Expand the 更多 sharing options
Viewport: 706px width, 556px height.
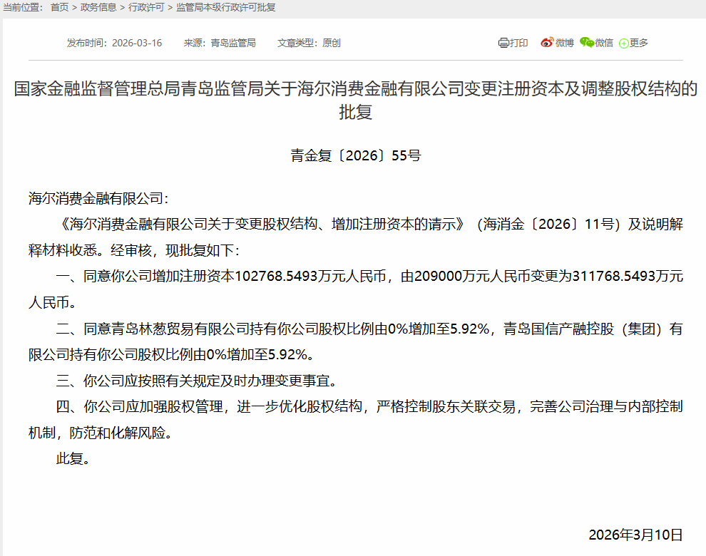tap(639, 43)
